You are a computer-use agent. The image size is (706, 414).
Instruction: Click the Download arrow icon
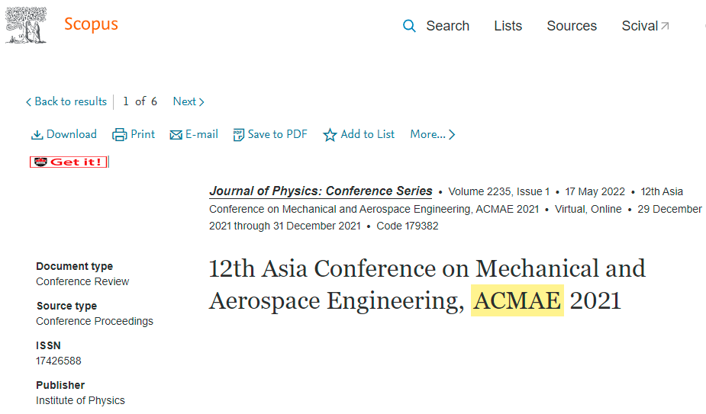point(37,134)
